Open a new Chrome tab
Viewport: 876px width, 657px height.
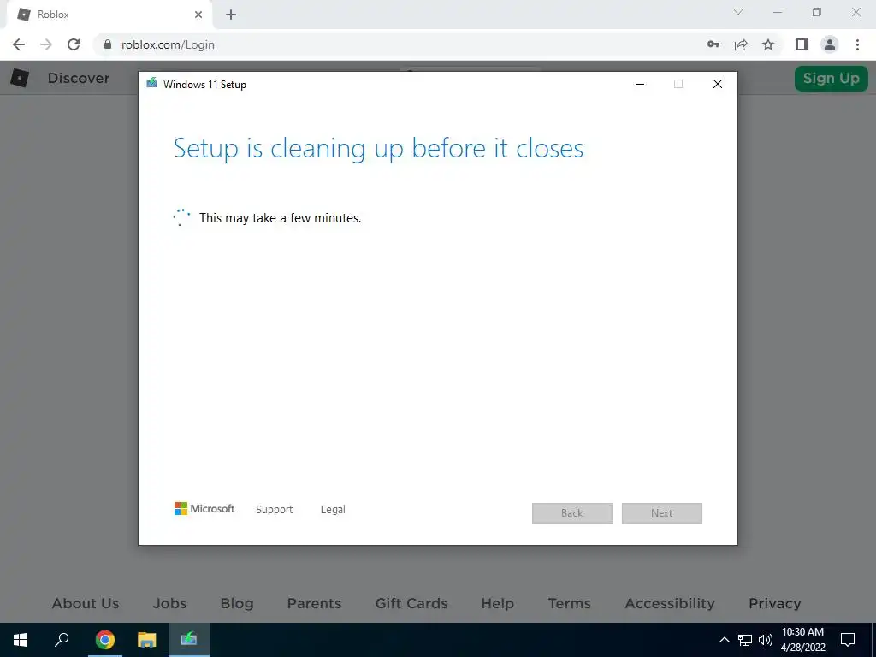[x=231, y=15]
